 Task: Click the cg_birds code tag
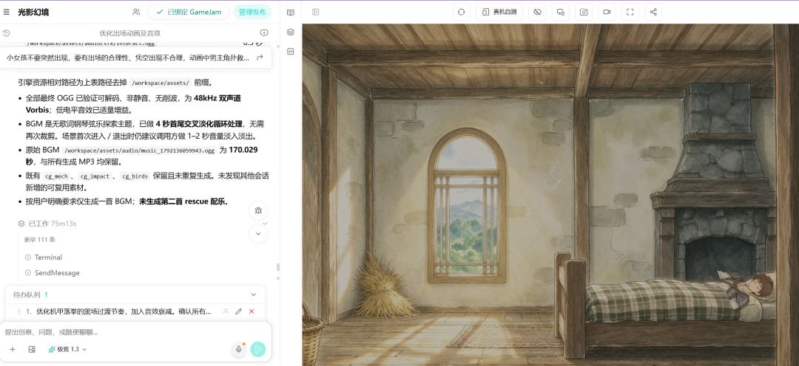point(135,176)
